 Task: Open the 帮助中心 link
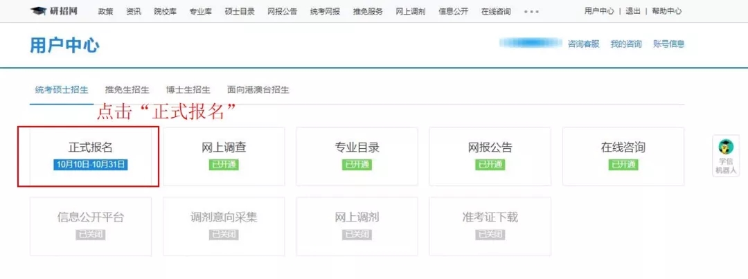point(667,11)
